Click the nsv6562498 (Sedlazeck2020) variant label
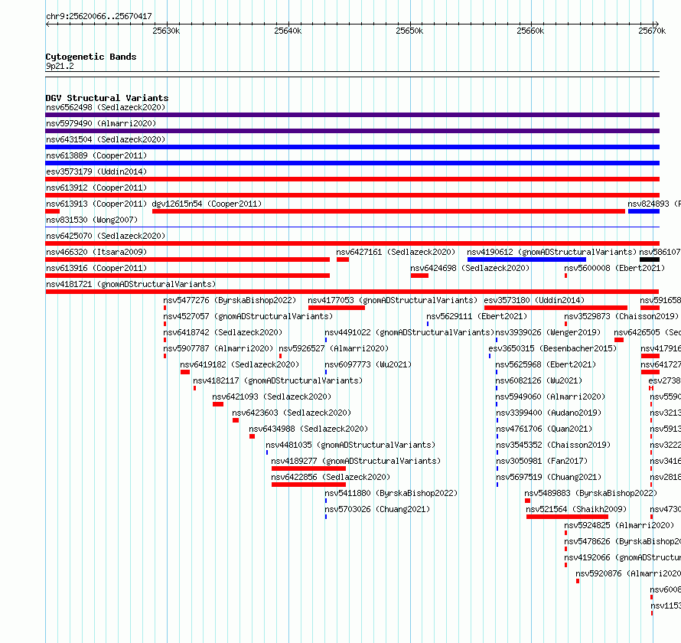The height and width of the screenshot is (643, 681). point(106,107)
